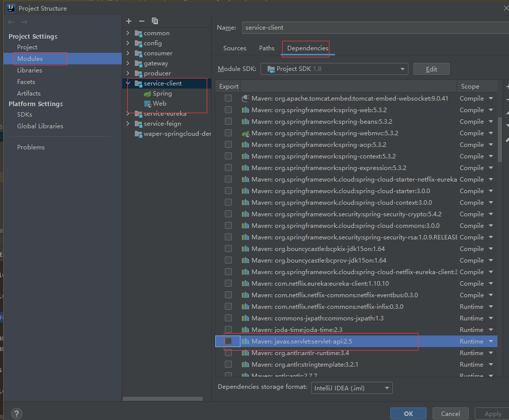Toggle export checkbox for antlr-runtime:3.4
Image resolution: width=509 pixels, height=420 pixels.
[228, 353]
